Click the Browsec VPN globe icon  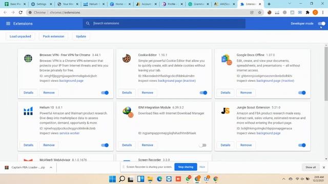tap(28, 58)
